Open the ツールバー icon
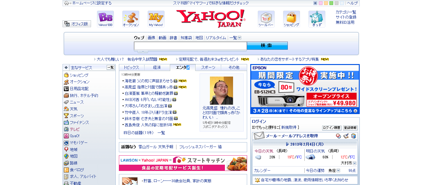Viewport: 422px width, 185px height. [266, 19]
